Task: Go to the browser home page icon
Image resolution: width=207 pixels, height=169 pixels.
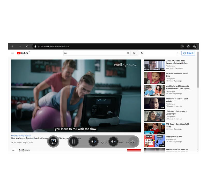Action: click(x=188, y=46)
